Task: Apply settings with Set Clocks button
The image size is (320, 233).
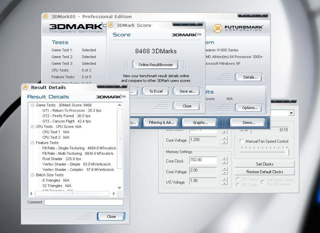Action: (x=265, y=164)
